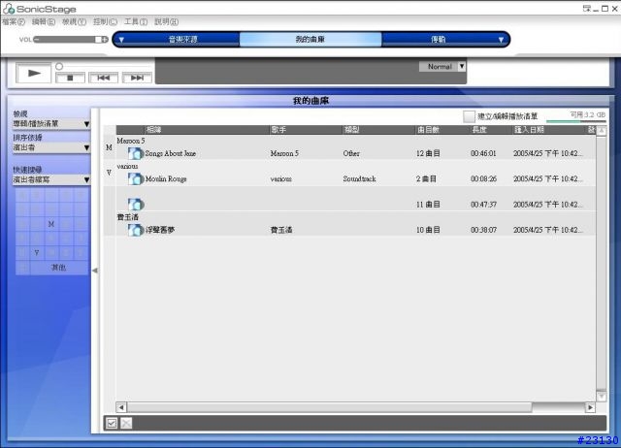Open the 快速搜尋 quick search dropdown
The height and width of the screenshot is (448, 621).
[51, 179]
